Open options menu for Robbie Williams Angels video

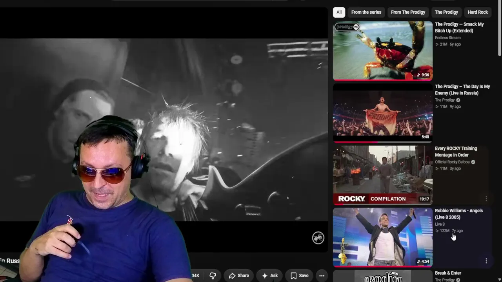pos(486,261)
